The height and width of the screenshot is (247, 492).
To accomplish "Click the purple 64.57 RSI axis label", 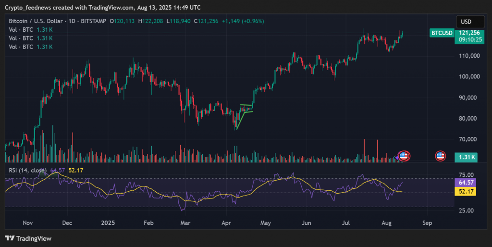I will pyautogui.click(x=467, y=183).
